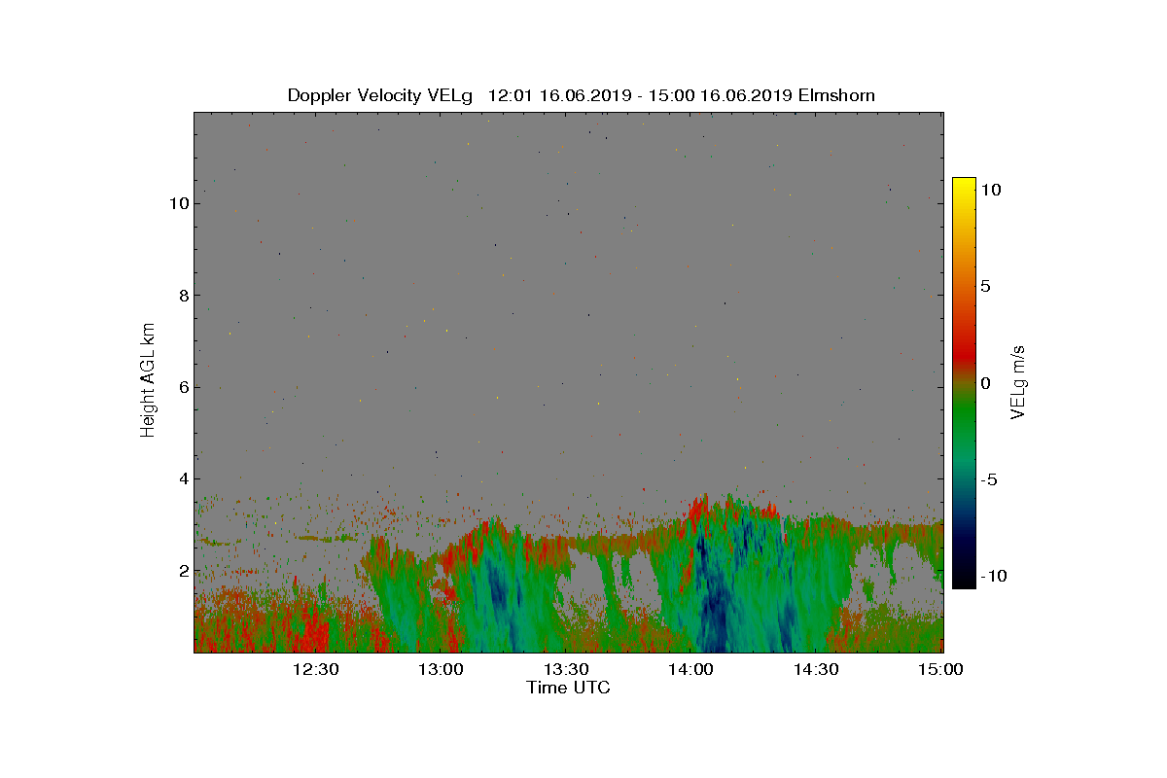Select the 13:30 time axis label
The image size is (1167, 778).
pos(566,669)
